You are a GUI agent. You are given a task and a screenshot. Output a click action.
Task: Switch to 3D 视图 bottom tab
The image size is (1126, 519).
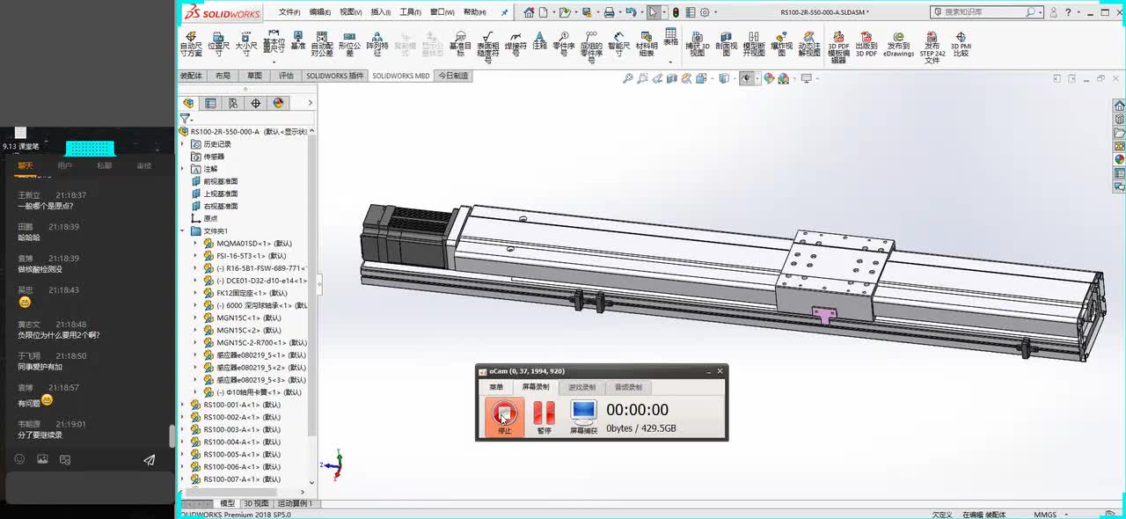coord(256,504)
